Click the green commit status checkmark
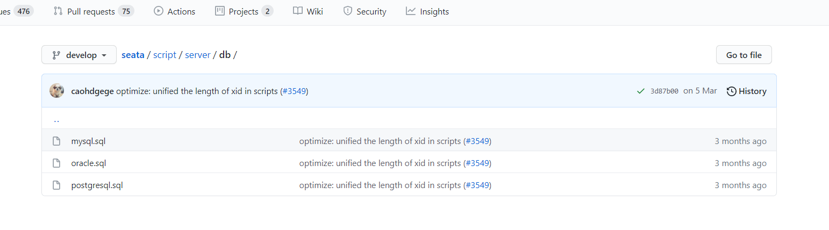Viewport: 829px width, 230px height. point(640,91)
